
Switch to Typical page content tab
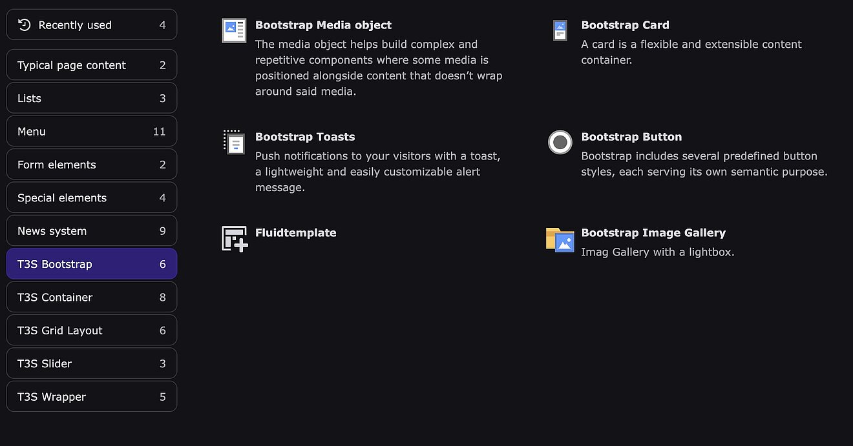(x=92, y=65)
